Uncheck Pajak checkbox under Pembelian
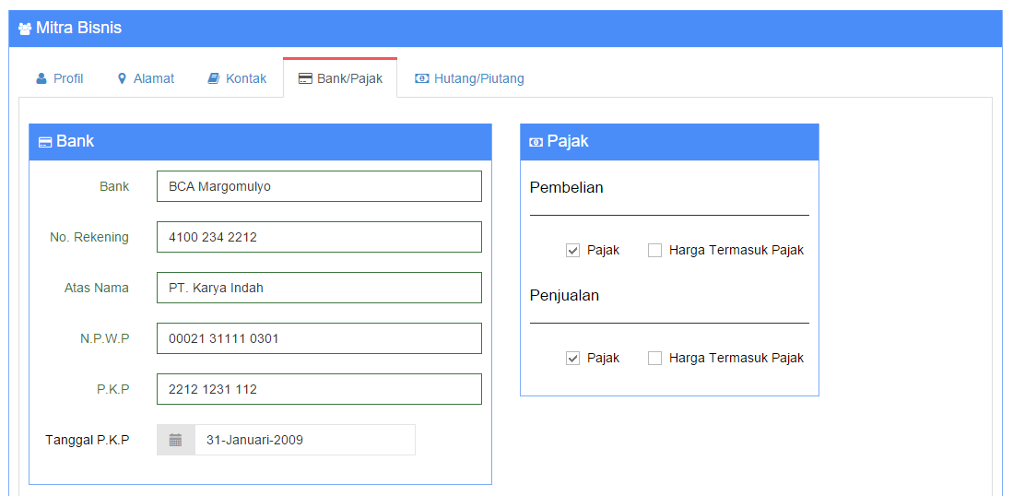Image resolution: width=1013 pixels, height=496 pixels. click(x=572, y=251)
